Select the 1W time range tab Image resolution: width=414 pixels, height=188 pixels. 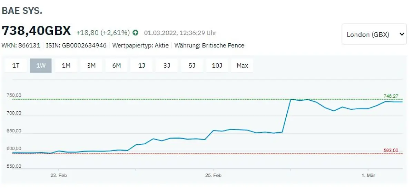41,66
